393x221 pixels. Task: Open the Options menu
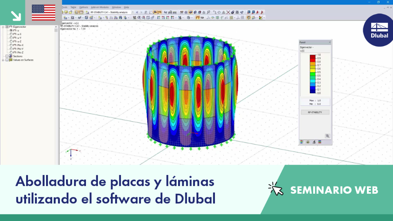tap(83, 7)
